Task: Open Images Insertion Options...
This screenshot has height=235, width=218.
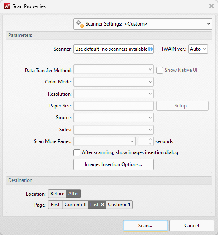Action: click(x=114, y=164)
